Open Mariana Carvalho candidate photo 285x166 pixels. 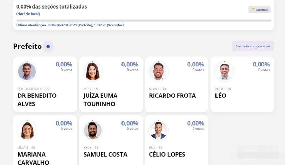27,130
